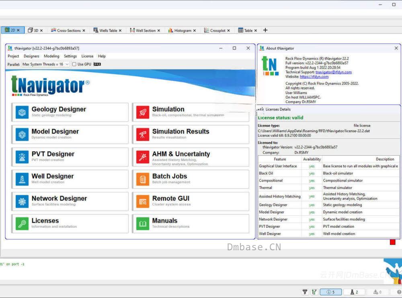Open the License menu

pyautogui.click(x=87, y=56)
